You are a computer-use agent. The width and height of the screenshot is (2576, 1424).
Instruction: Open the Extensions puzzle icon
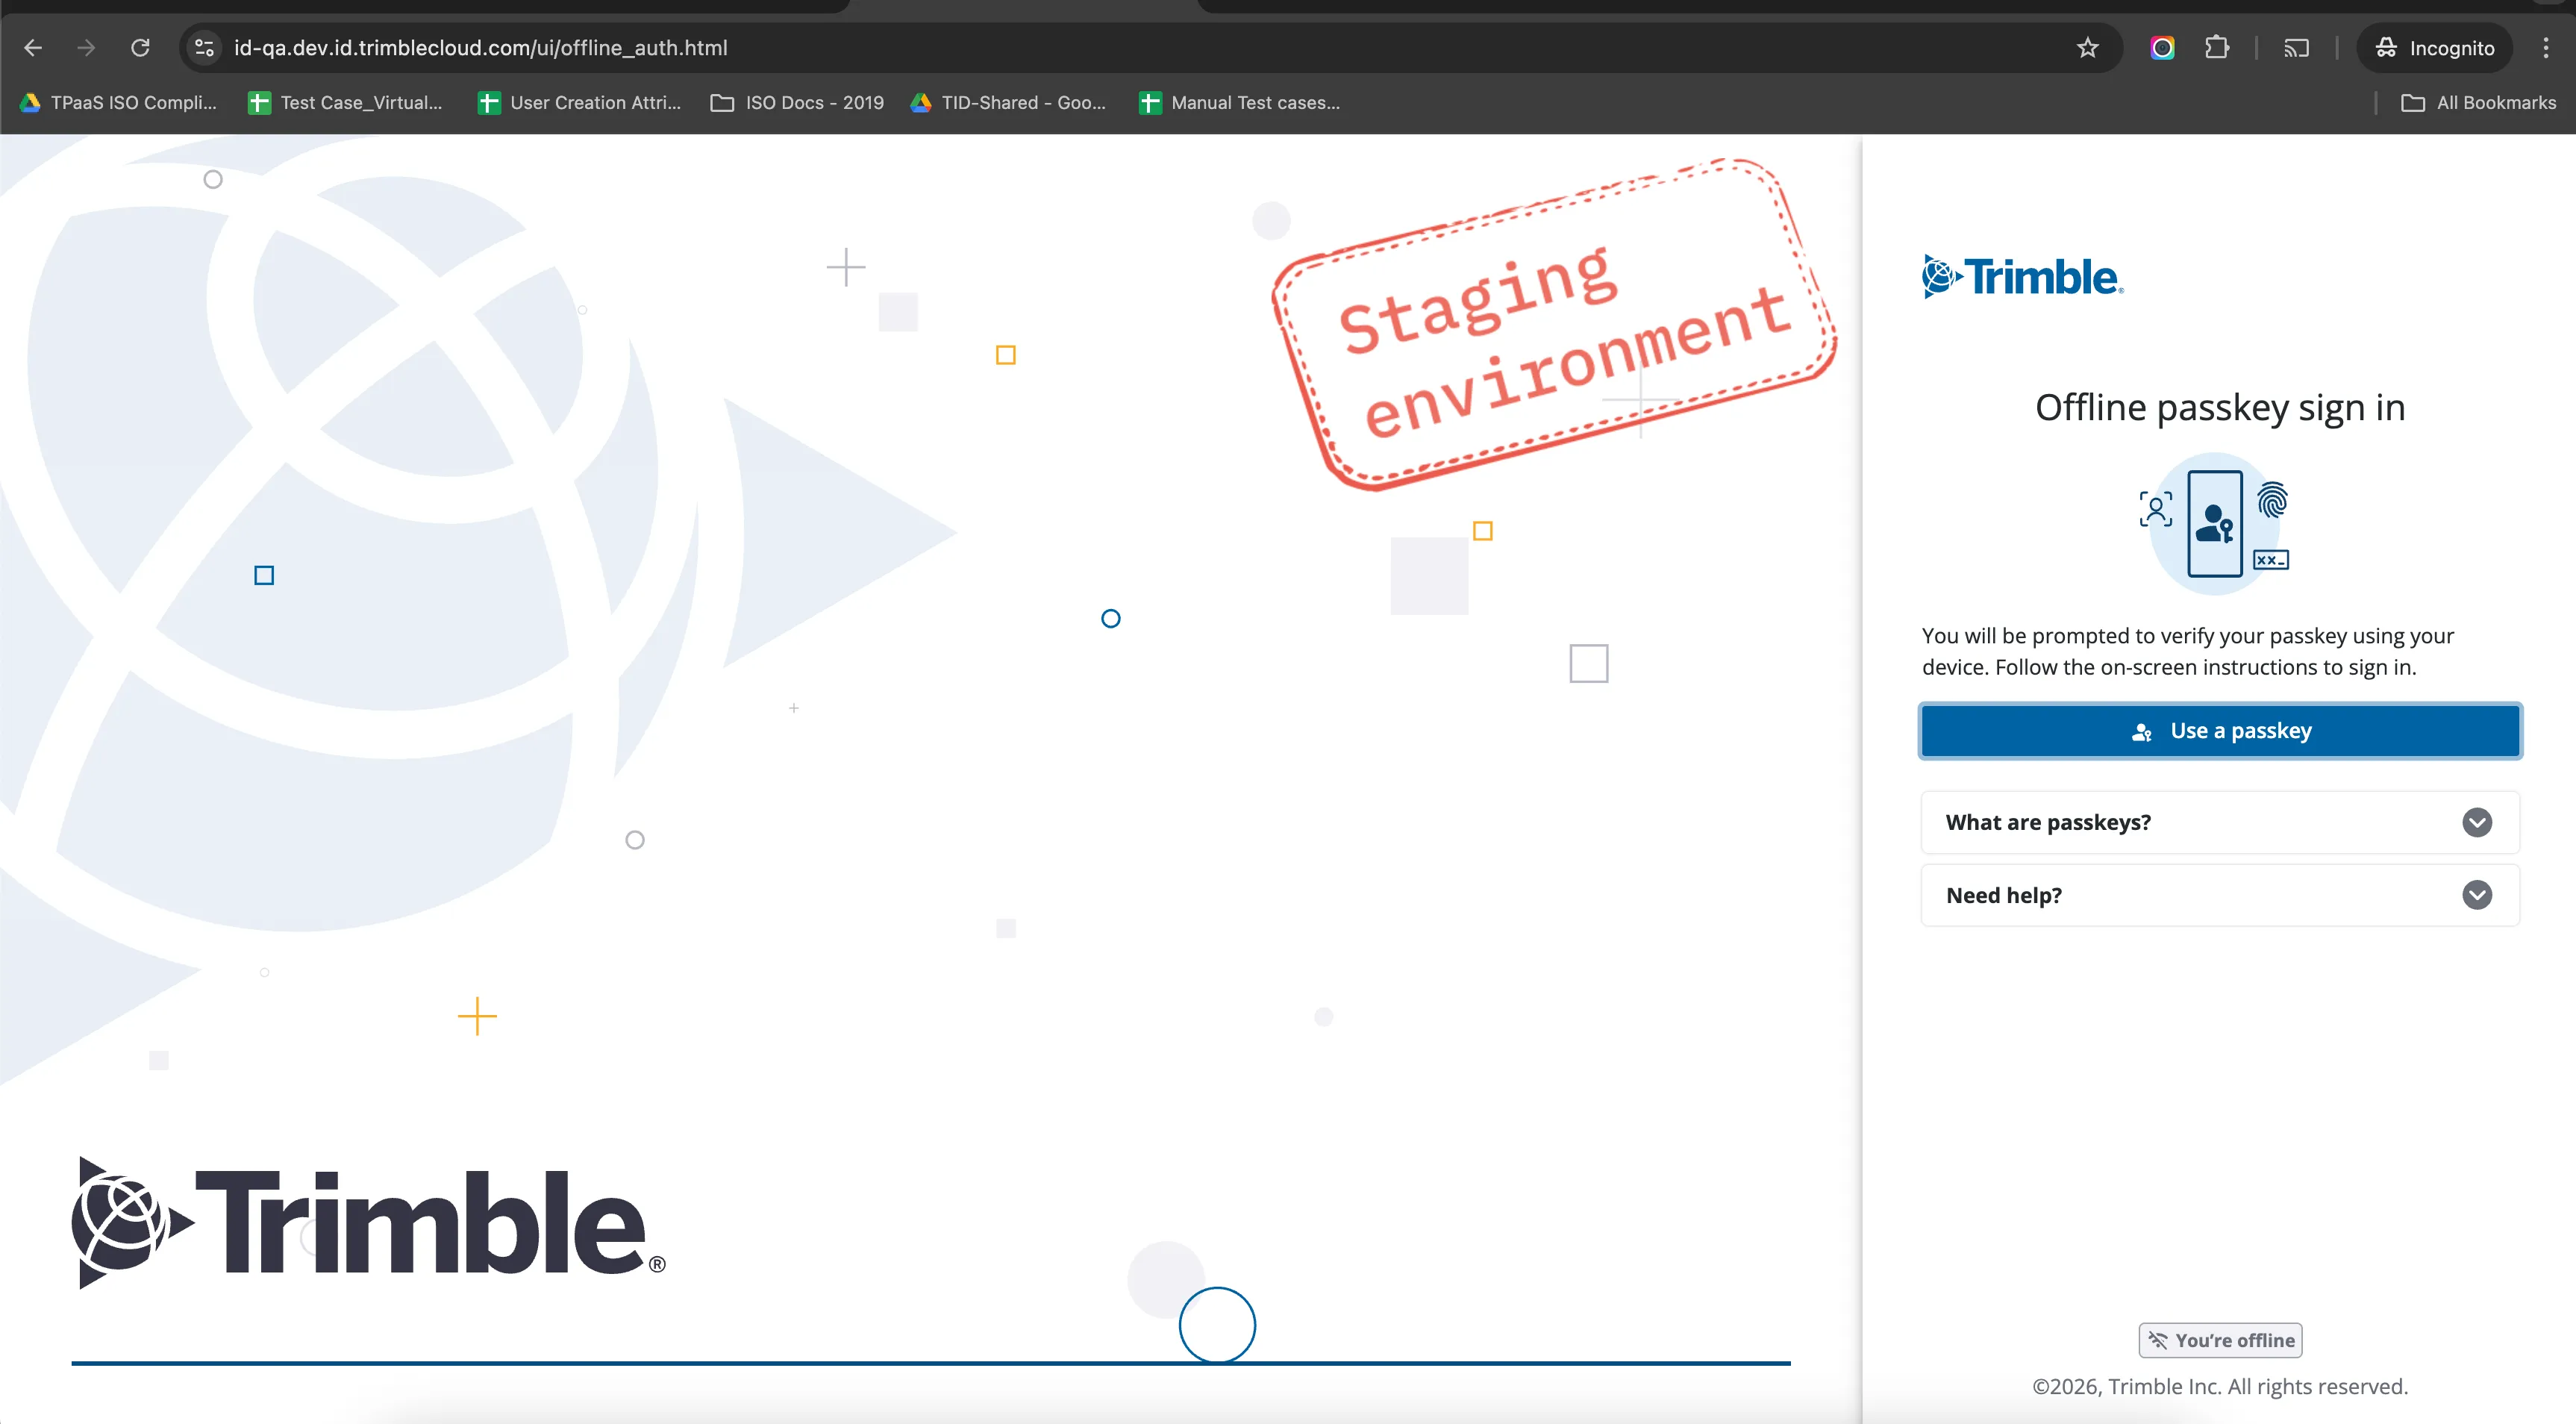pos(2216,48)
